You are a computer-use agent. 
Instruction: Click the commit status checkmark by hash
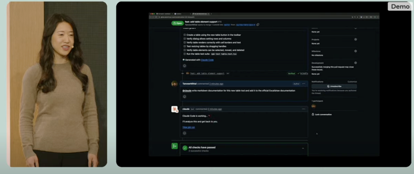point(298,73)
